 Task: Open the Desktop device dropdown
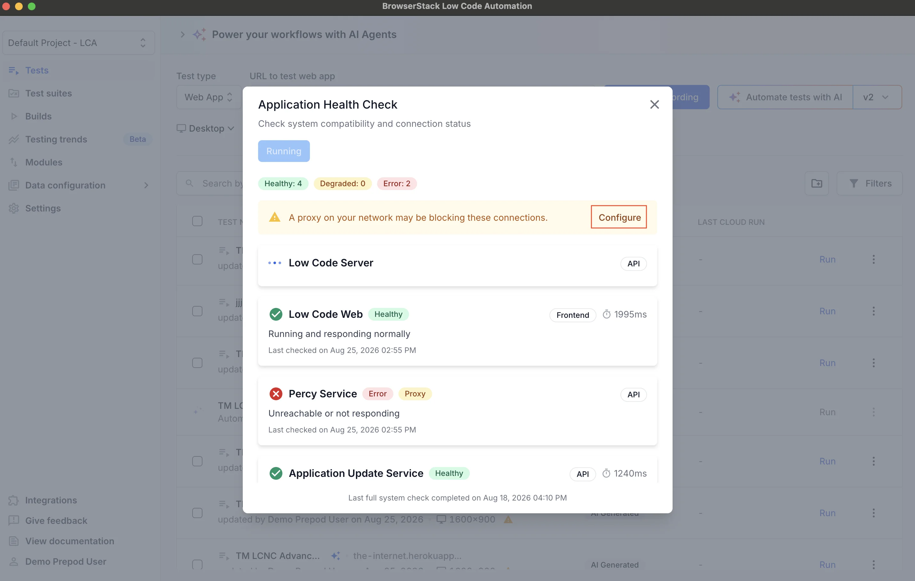[206, 128]
